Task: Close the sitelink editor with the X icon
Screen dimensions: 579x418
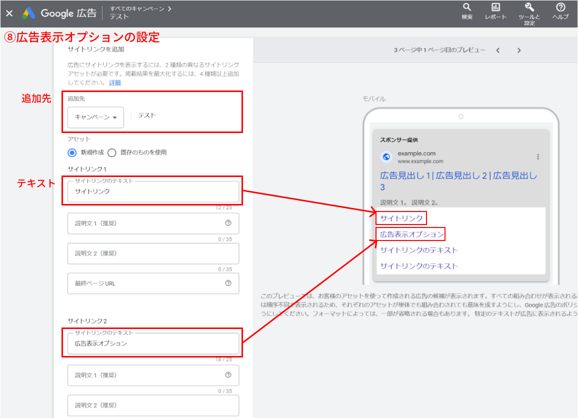Action: click(x=9, y=13)
